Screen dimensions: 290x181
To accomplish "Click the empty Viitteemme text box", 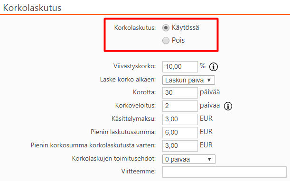I will 225,172.
